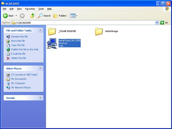Expand the Details panel
The height and width of the screenshot is (129, 172).
point(40,98)
